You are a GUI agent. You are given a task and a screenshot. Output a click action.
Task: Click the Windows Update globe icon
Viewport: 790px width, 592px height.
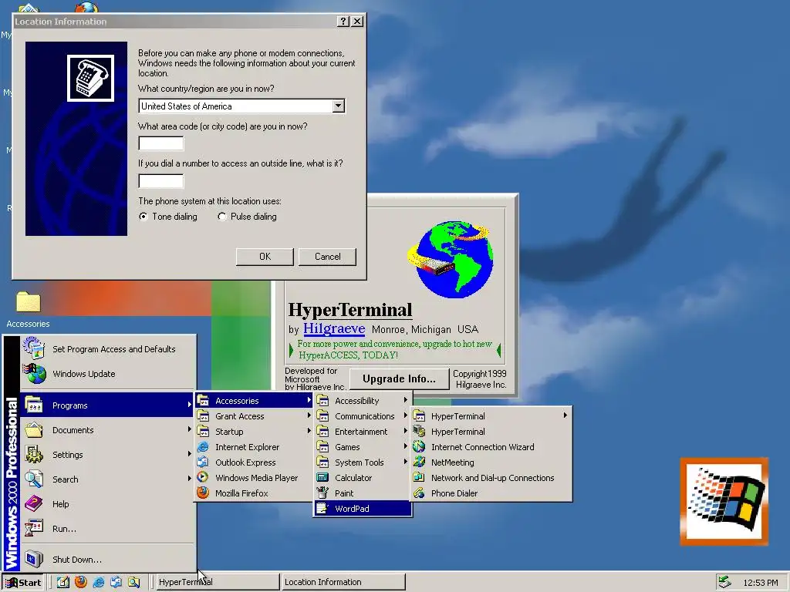(34, 374)
